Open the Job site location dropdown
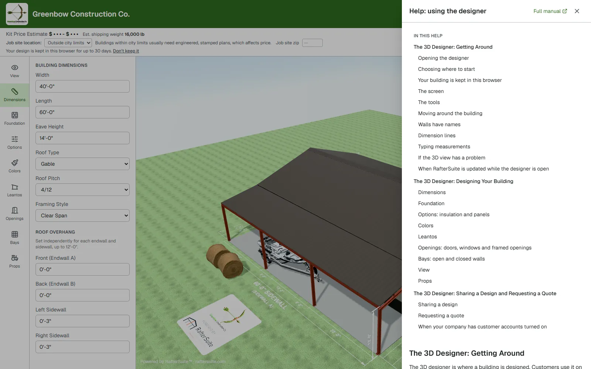 [68, 43]
